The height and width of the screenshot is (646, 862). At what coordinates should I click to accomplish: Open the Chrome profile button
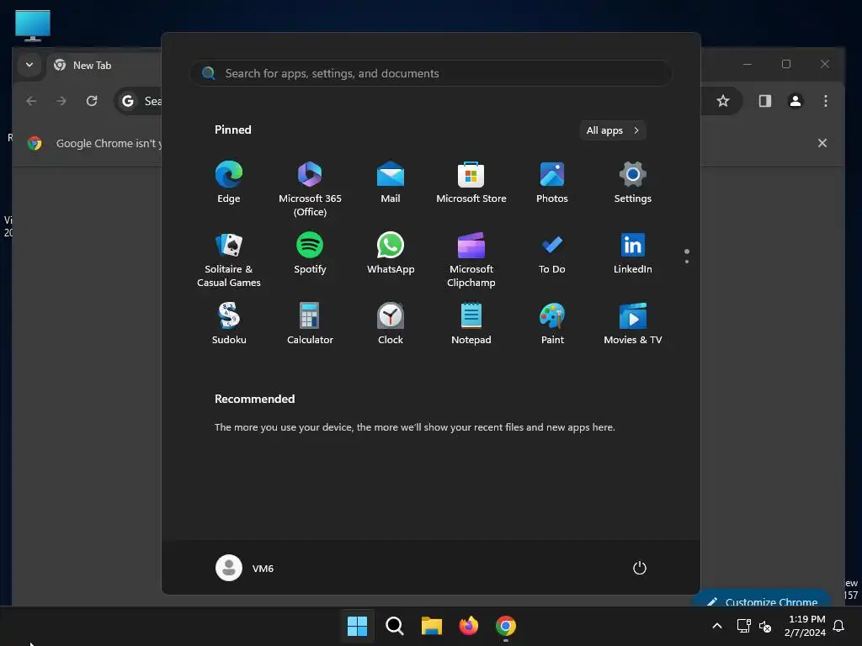pyautogui.click(x=795, y=101)
